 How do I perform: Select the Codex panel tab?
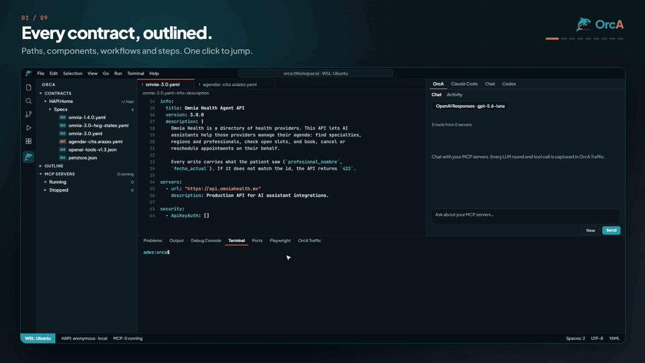(509, 84)
